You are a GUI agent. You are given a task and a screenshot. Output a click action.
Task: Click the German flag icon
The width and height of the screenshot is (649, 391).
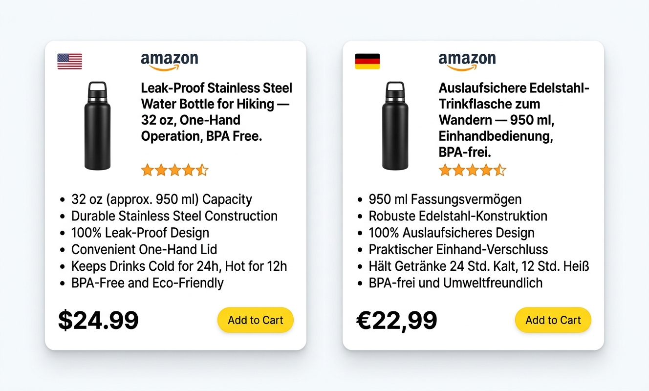[x=367, y=60]
